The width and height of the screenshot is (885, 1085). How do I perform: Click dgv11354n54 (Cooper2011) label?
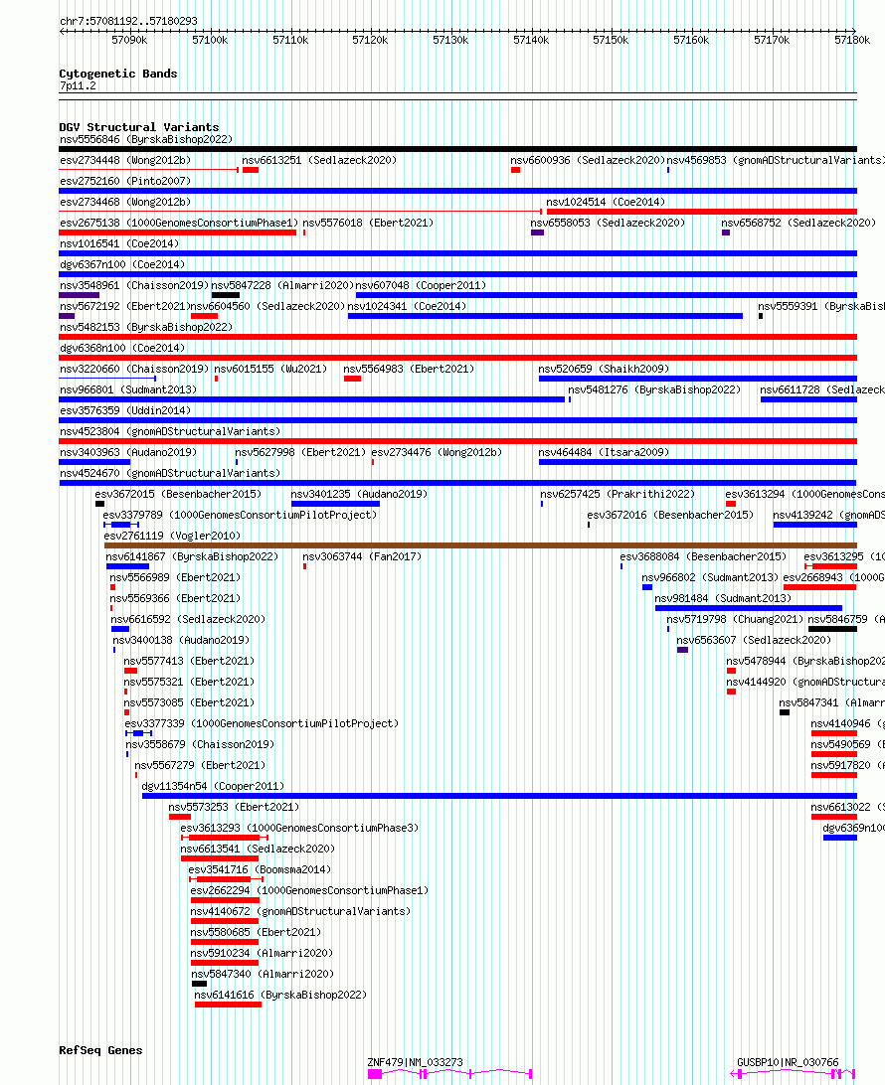pos(213,786)
